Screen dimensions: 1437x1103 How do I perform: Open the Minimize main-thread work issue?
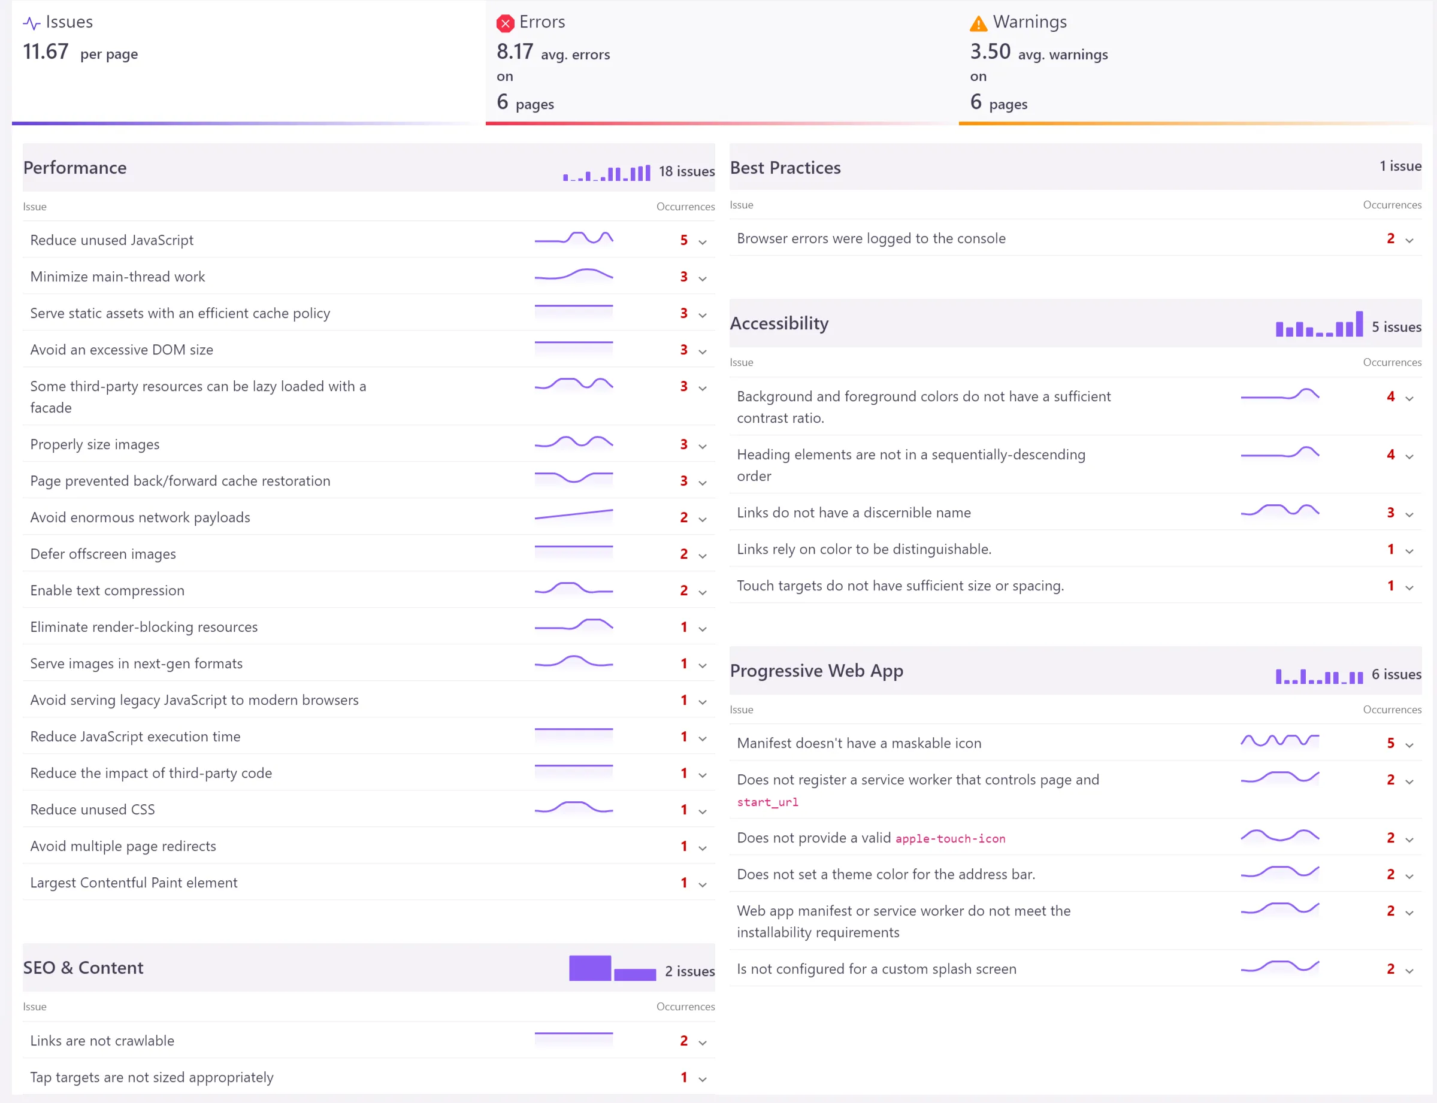click(x=117, y=277)
